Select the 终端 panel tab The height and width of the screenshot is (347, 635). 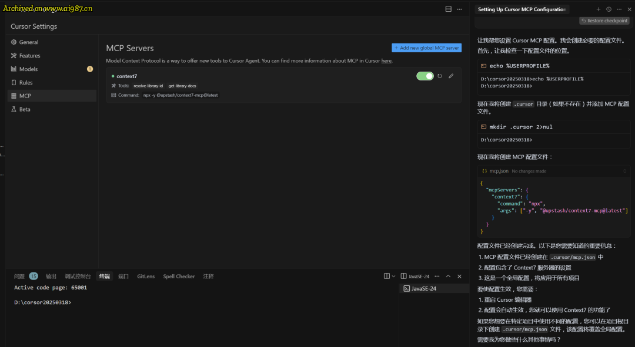105,276
